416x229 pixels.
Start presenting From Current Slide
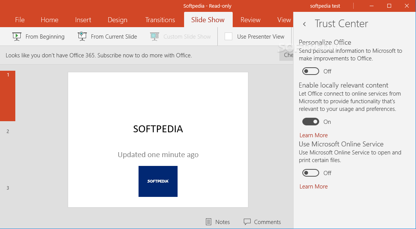[108, 36]
